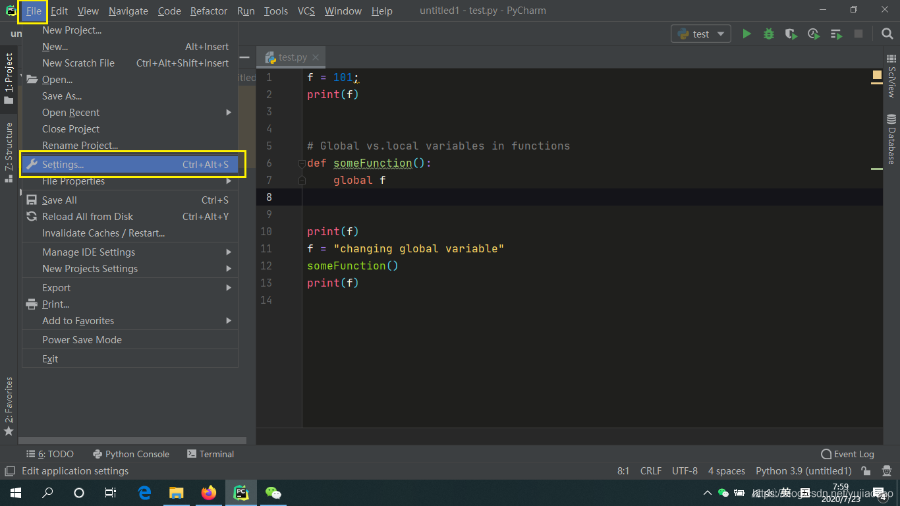Open the Terminal tool window

coord(210,454)
